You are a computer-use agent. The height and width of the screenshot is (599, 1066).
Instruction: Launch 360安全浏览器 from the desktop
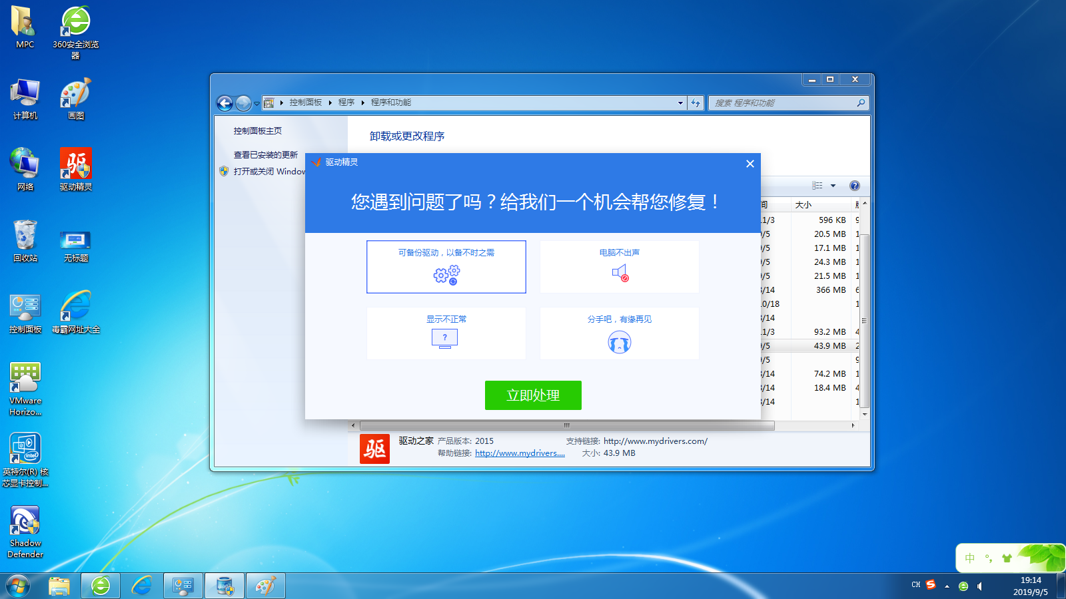pos(76,32)
